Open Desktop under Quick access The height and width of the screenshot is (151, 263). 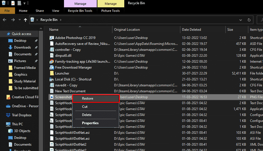pos(20,41)
